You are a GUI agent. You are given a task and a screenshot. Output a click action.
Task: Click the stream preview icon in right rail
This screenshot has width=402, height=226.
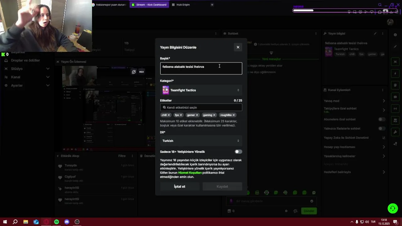[x=395, y=62]
